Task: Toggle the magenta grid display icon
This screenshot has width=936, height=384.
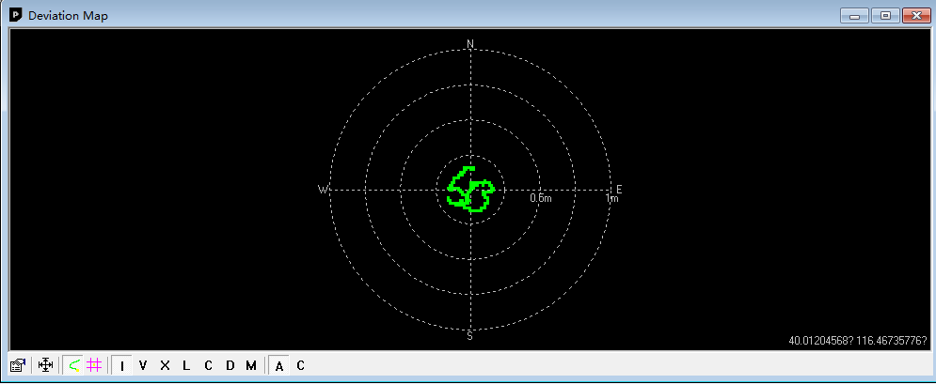Action: coord(94,365)
